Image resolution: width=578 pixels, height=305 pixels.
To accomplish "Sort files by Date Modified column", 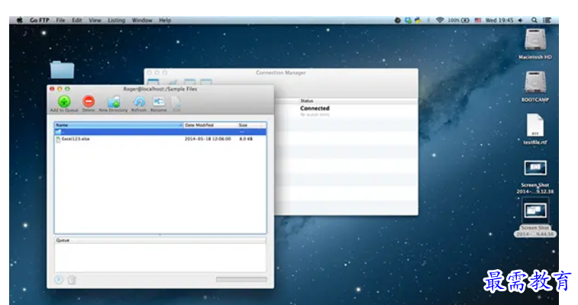I will click(x=211, y=125).
